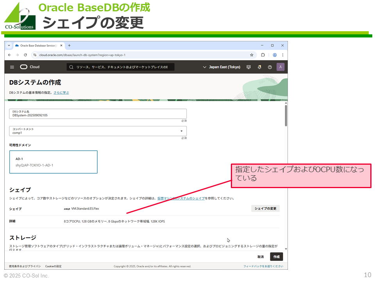
Task: Open the Cookieの設定 footer link
Action: point(54,267)
